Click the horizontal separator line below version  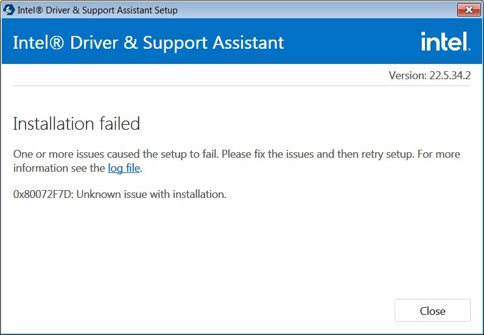(242, 85)
